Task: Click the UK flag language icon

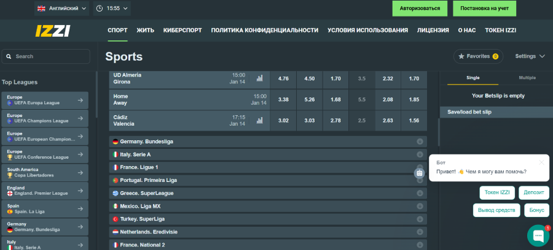Action: click(x=41, y=8)
